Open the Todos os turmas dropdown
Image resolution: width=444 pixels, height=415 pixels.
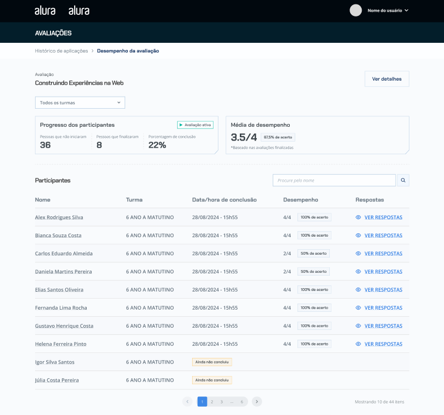(80, 103)
